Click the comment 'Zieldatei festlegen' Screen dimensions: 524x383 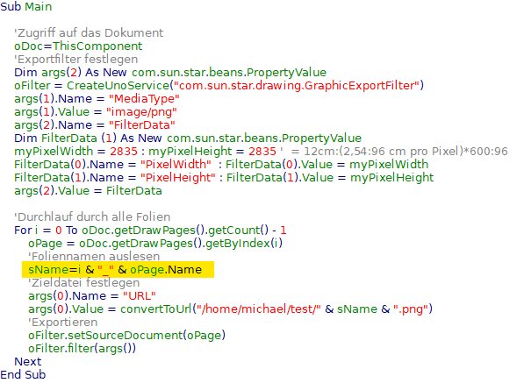click(x=84, y=283)
